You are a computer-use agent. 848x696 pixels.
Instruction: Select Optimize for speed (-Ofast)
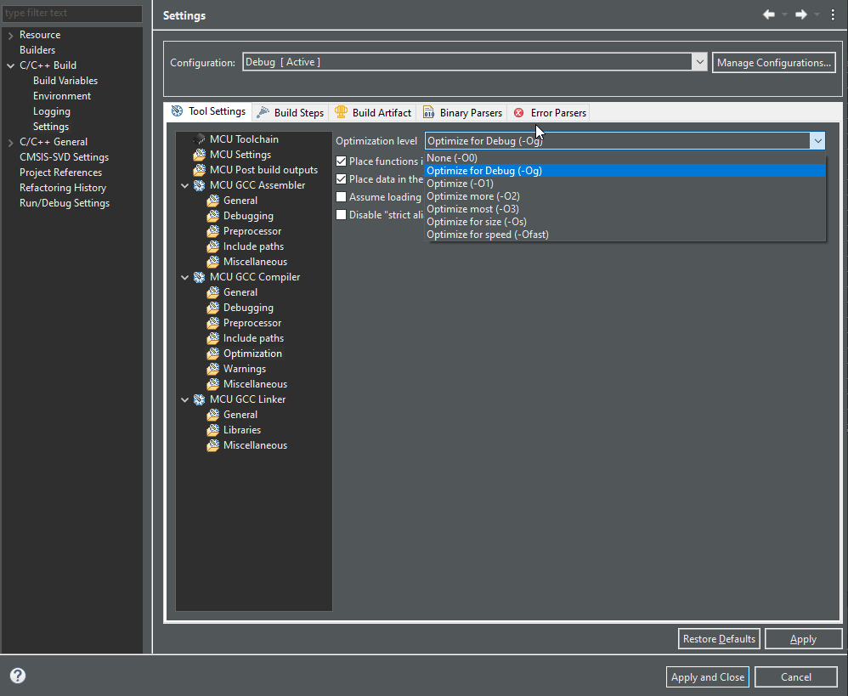pos(625,235)
